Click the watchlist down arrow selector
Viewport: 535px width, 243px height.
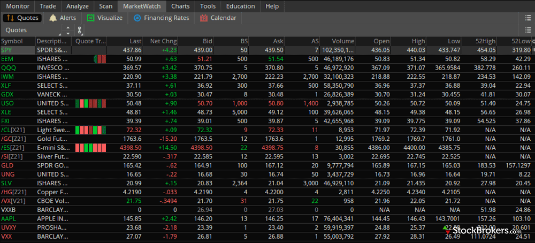(x=67, y=33)
